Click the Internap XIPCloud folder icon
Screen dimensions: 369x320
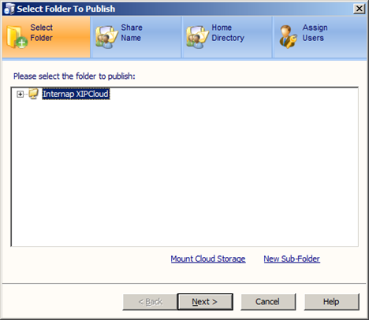tap(33, 94)
